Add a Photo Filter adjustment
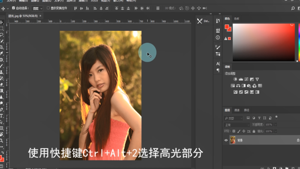Screen dimensions: 300x169 tap(249, 86)
